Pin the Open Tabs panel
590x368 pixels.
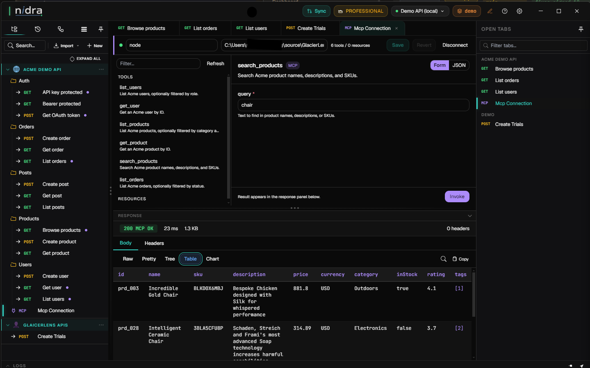[581, 29]
